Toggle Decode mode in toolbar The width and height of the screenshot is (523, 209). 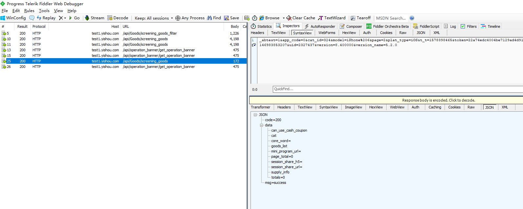point(118,18)
